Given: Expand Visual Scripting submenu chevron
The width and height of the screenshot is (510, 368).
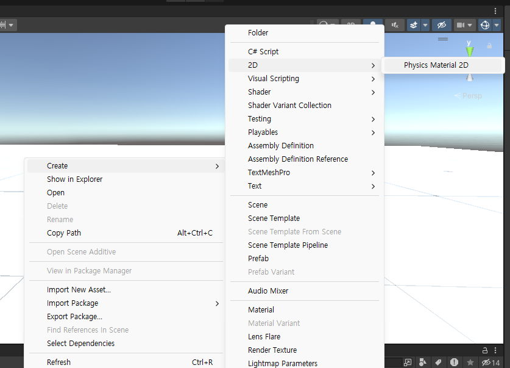Looking at the screenshot, I should pyautogui.click(x=373, y=79).
